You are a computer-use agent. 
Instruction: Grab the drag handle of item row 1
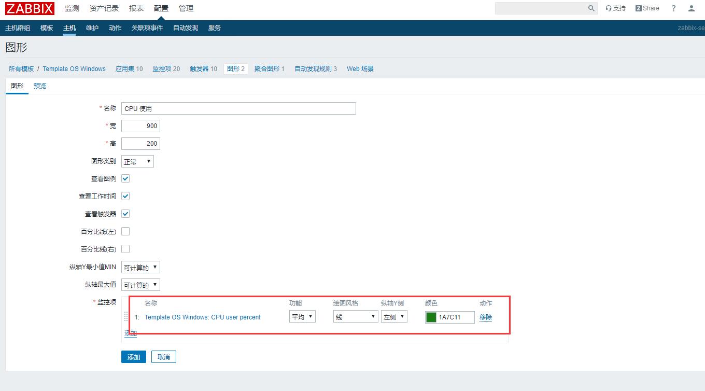[126, 316]
